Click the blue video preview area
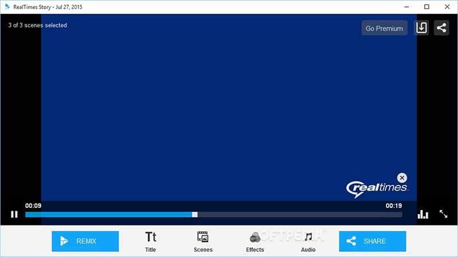The width and height of the screenshot is (458, 257). coord(228,107)
